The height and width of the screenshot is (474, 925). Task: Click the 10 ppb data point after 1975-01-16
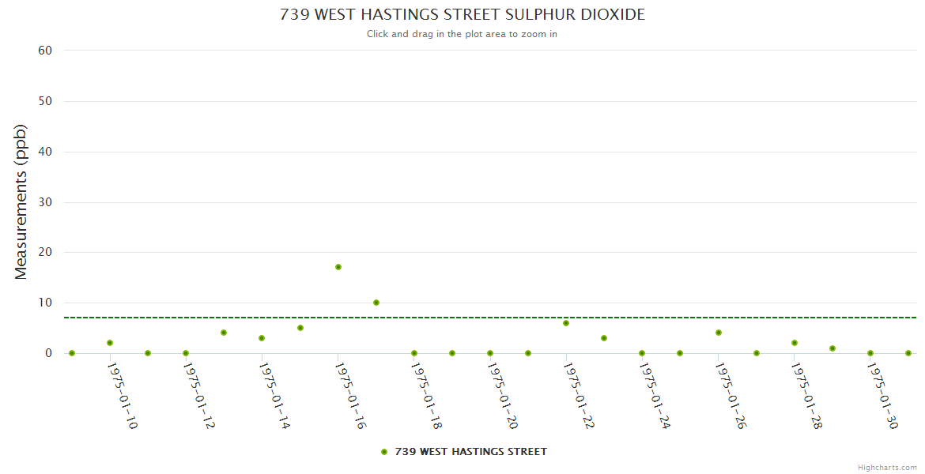coord(376,303)
